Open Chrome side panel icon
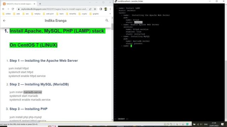 tap(101, 9)
